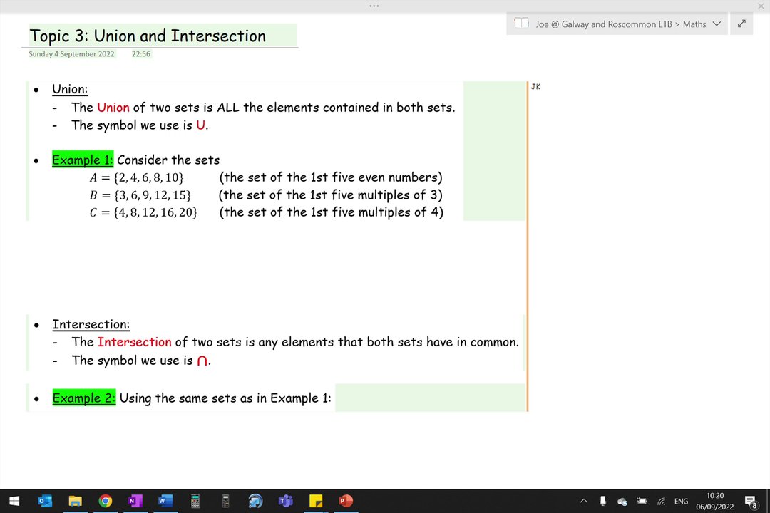Open the Windows Start menu
This screenshot has height=513, width=770.
[x=14, y=501]
